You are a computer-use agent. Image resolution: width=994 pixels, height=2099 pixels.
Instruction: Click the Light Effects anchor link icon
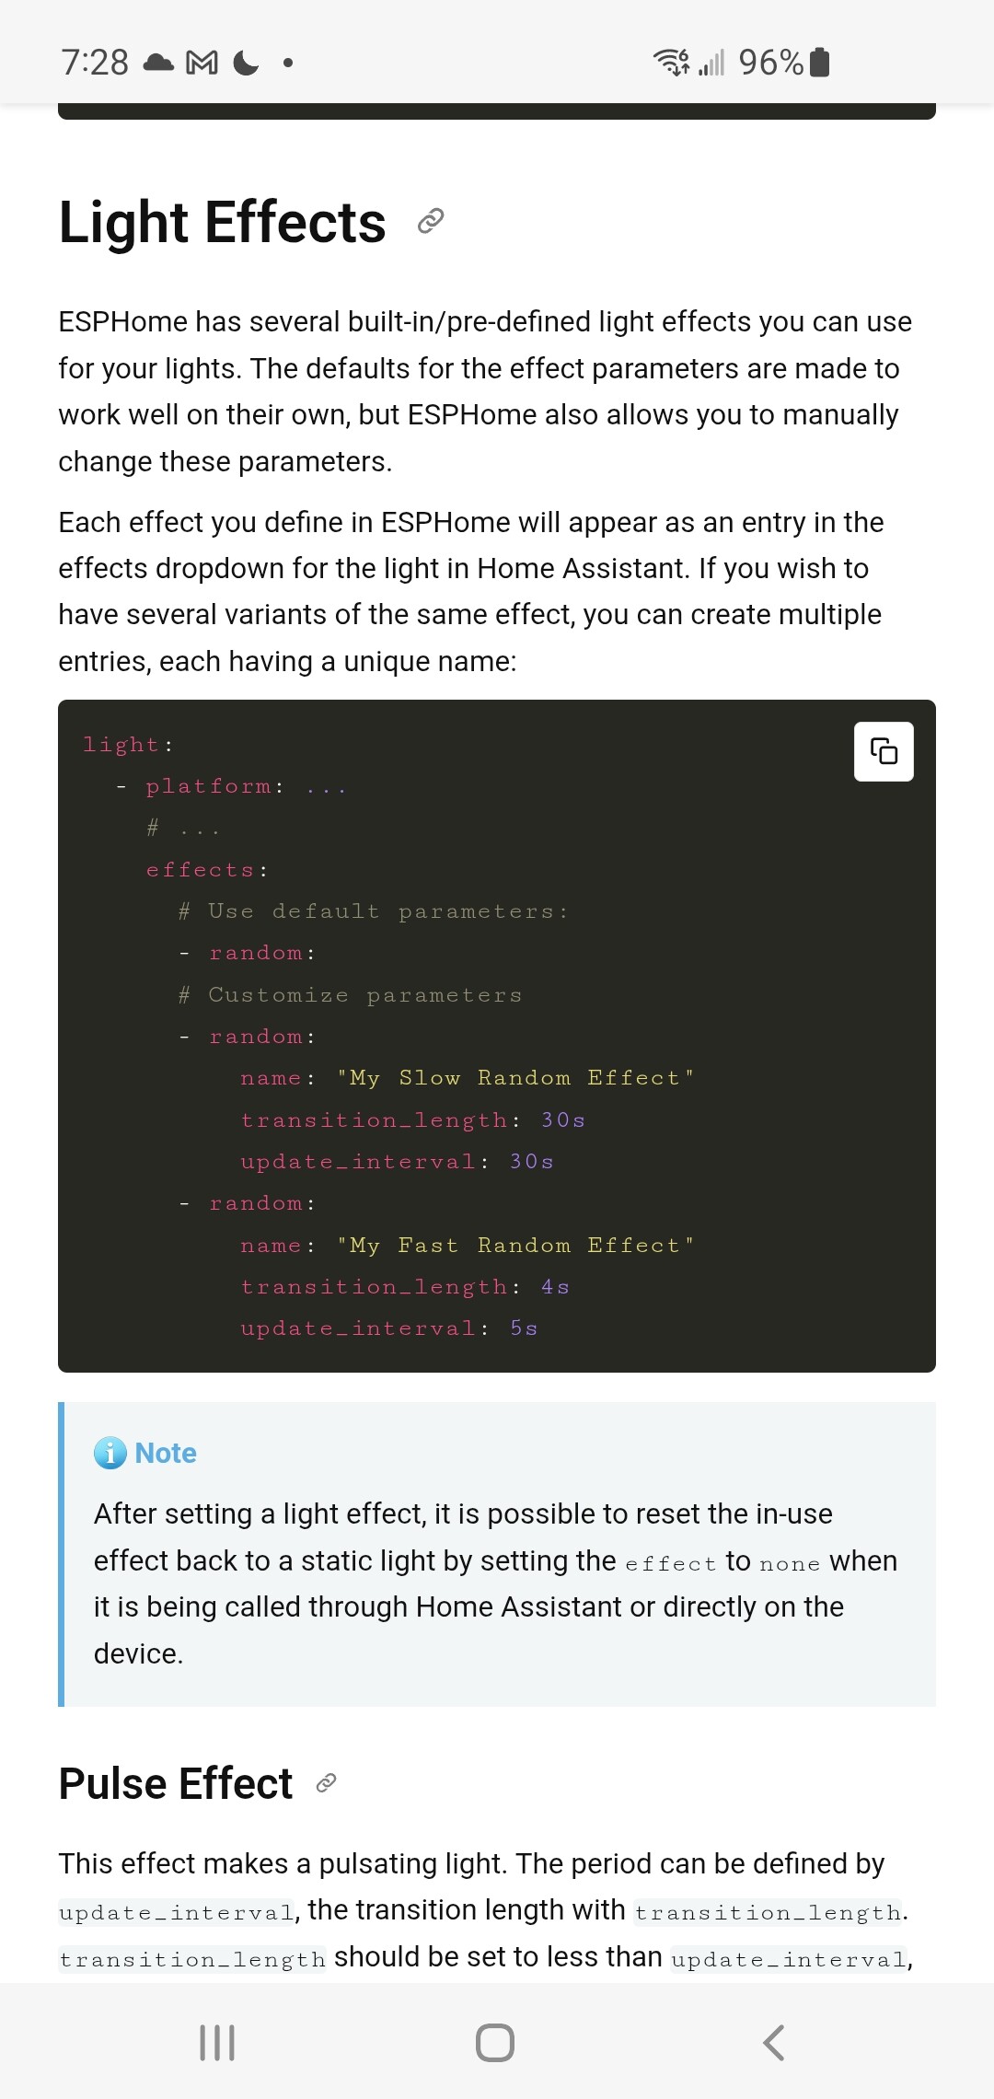431,221
